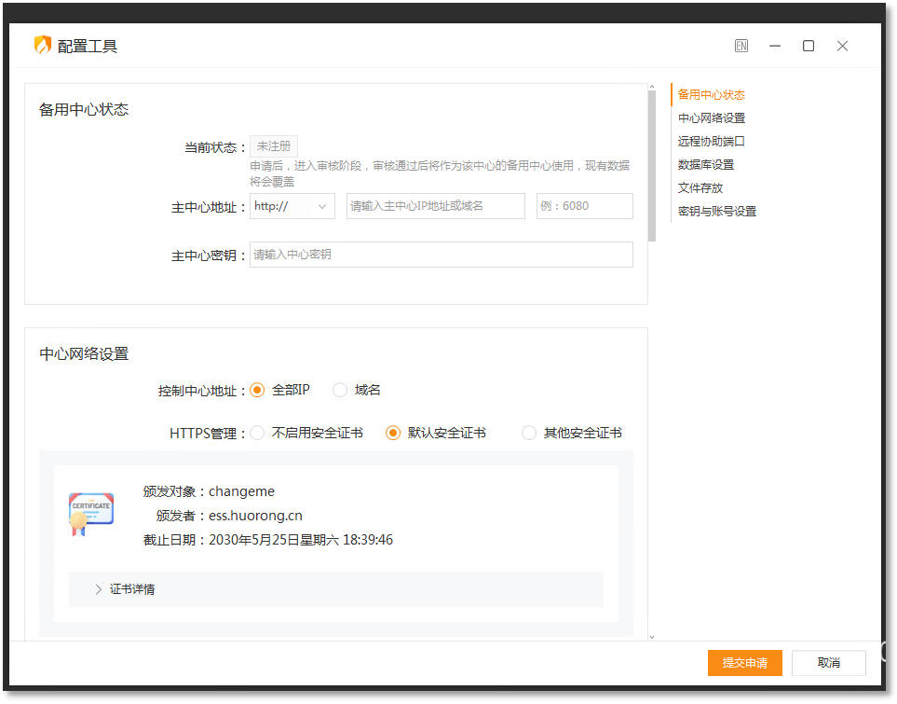Expand the 证书详情 section
Image resolution: width=897 pixels, height=704 pixels.
(336, 589)
